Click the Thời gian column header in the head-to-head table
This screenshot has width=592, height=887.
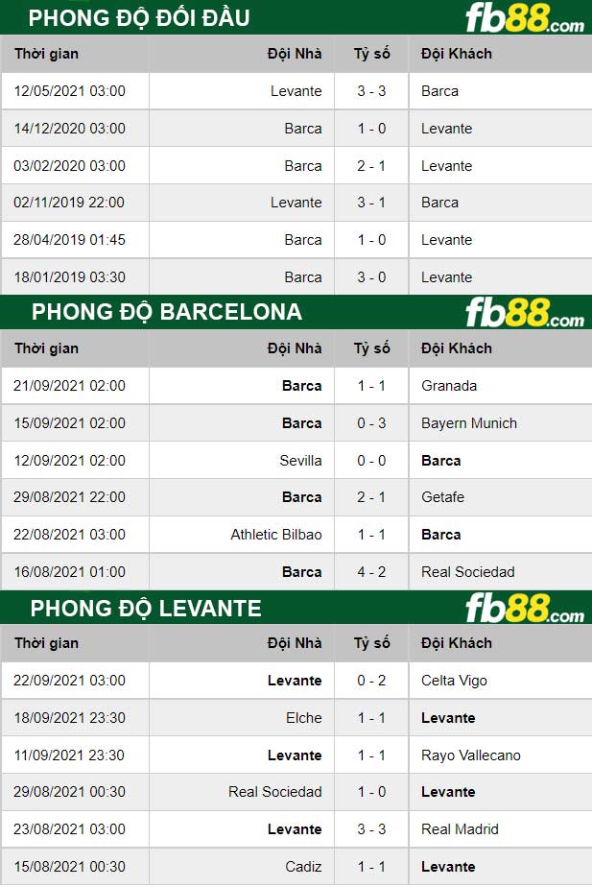click(x=46, y=54)
